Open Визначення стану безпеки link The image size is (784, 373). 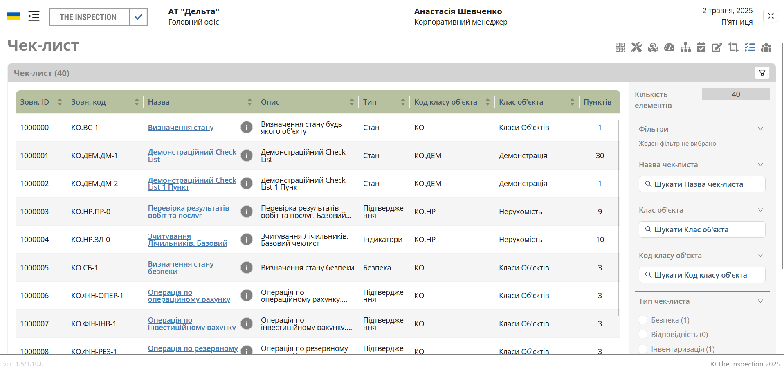click(180, 267)
